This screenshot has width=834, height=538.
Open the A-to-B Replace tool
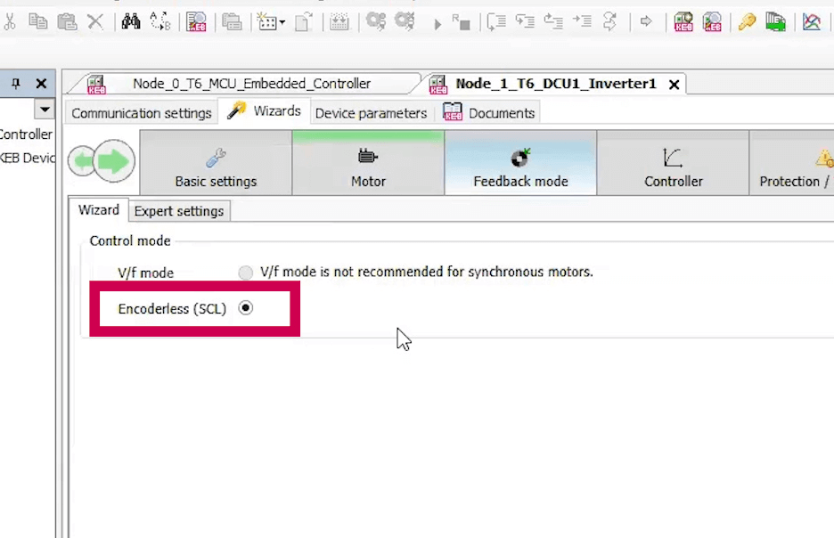(160, 21)
